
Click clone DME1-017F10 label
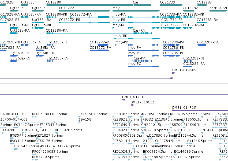134,97
